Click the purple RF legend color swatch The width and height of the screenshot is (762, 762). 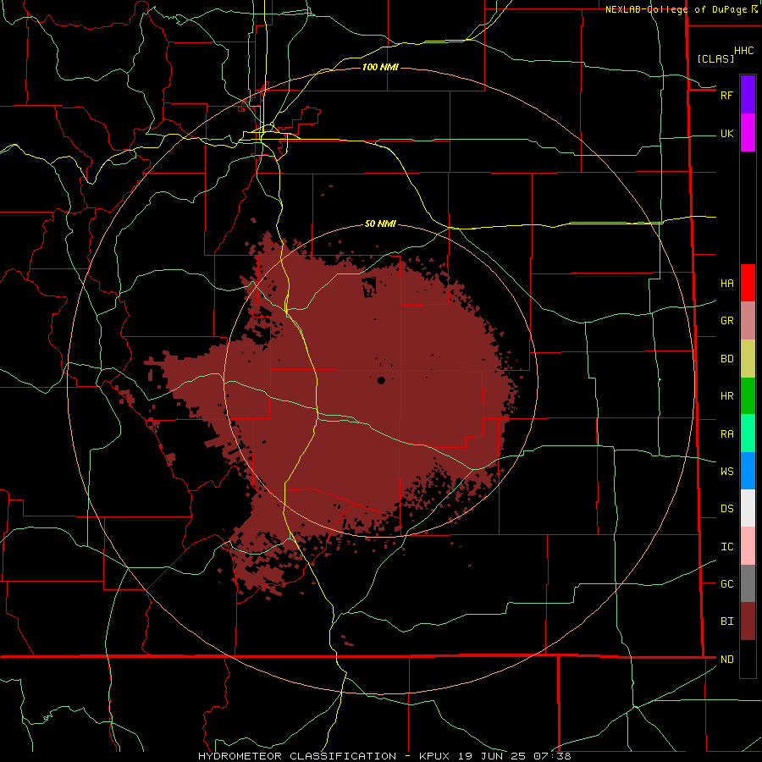tap(748, 95)
